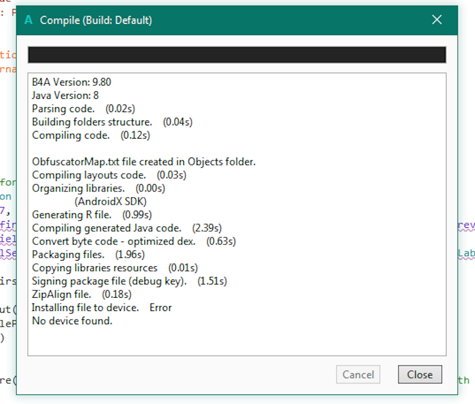Click the Compile (Build: Default) title text
The height and width of the screenshot is (404, 475).
[96, 20]
